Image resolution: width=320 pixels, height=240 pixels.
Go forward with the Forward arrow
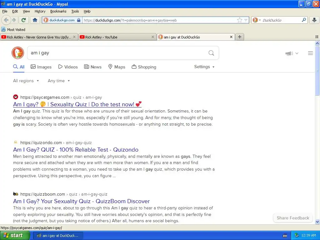14,20
